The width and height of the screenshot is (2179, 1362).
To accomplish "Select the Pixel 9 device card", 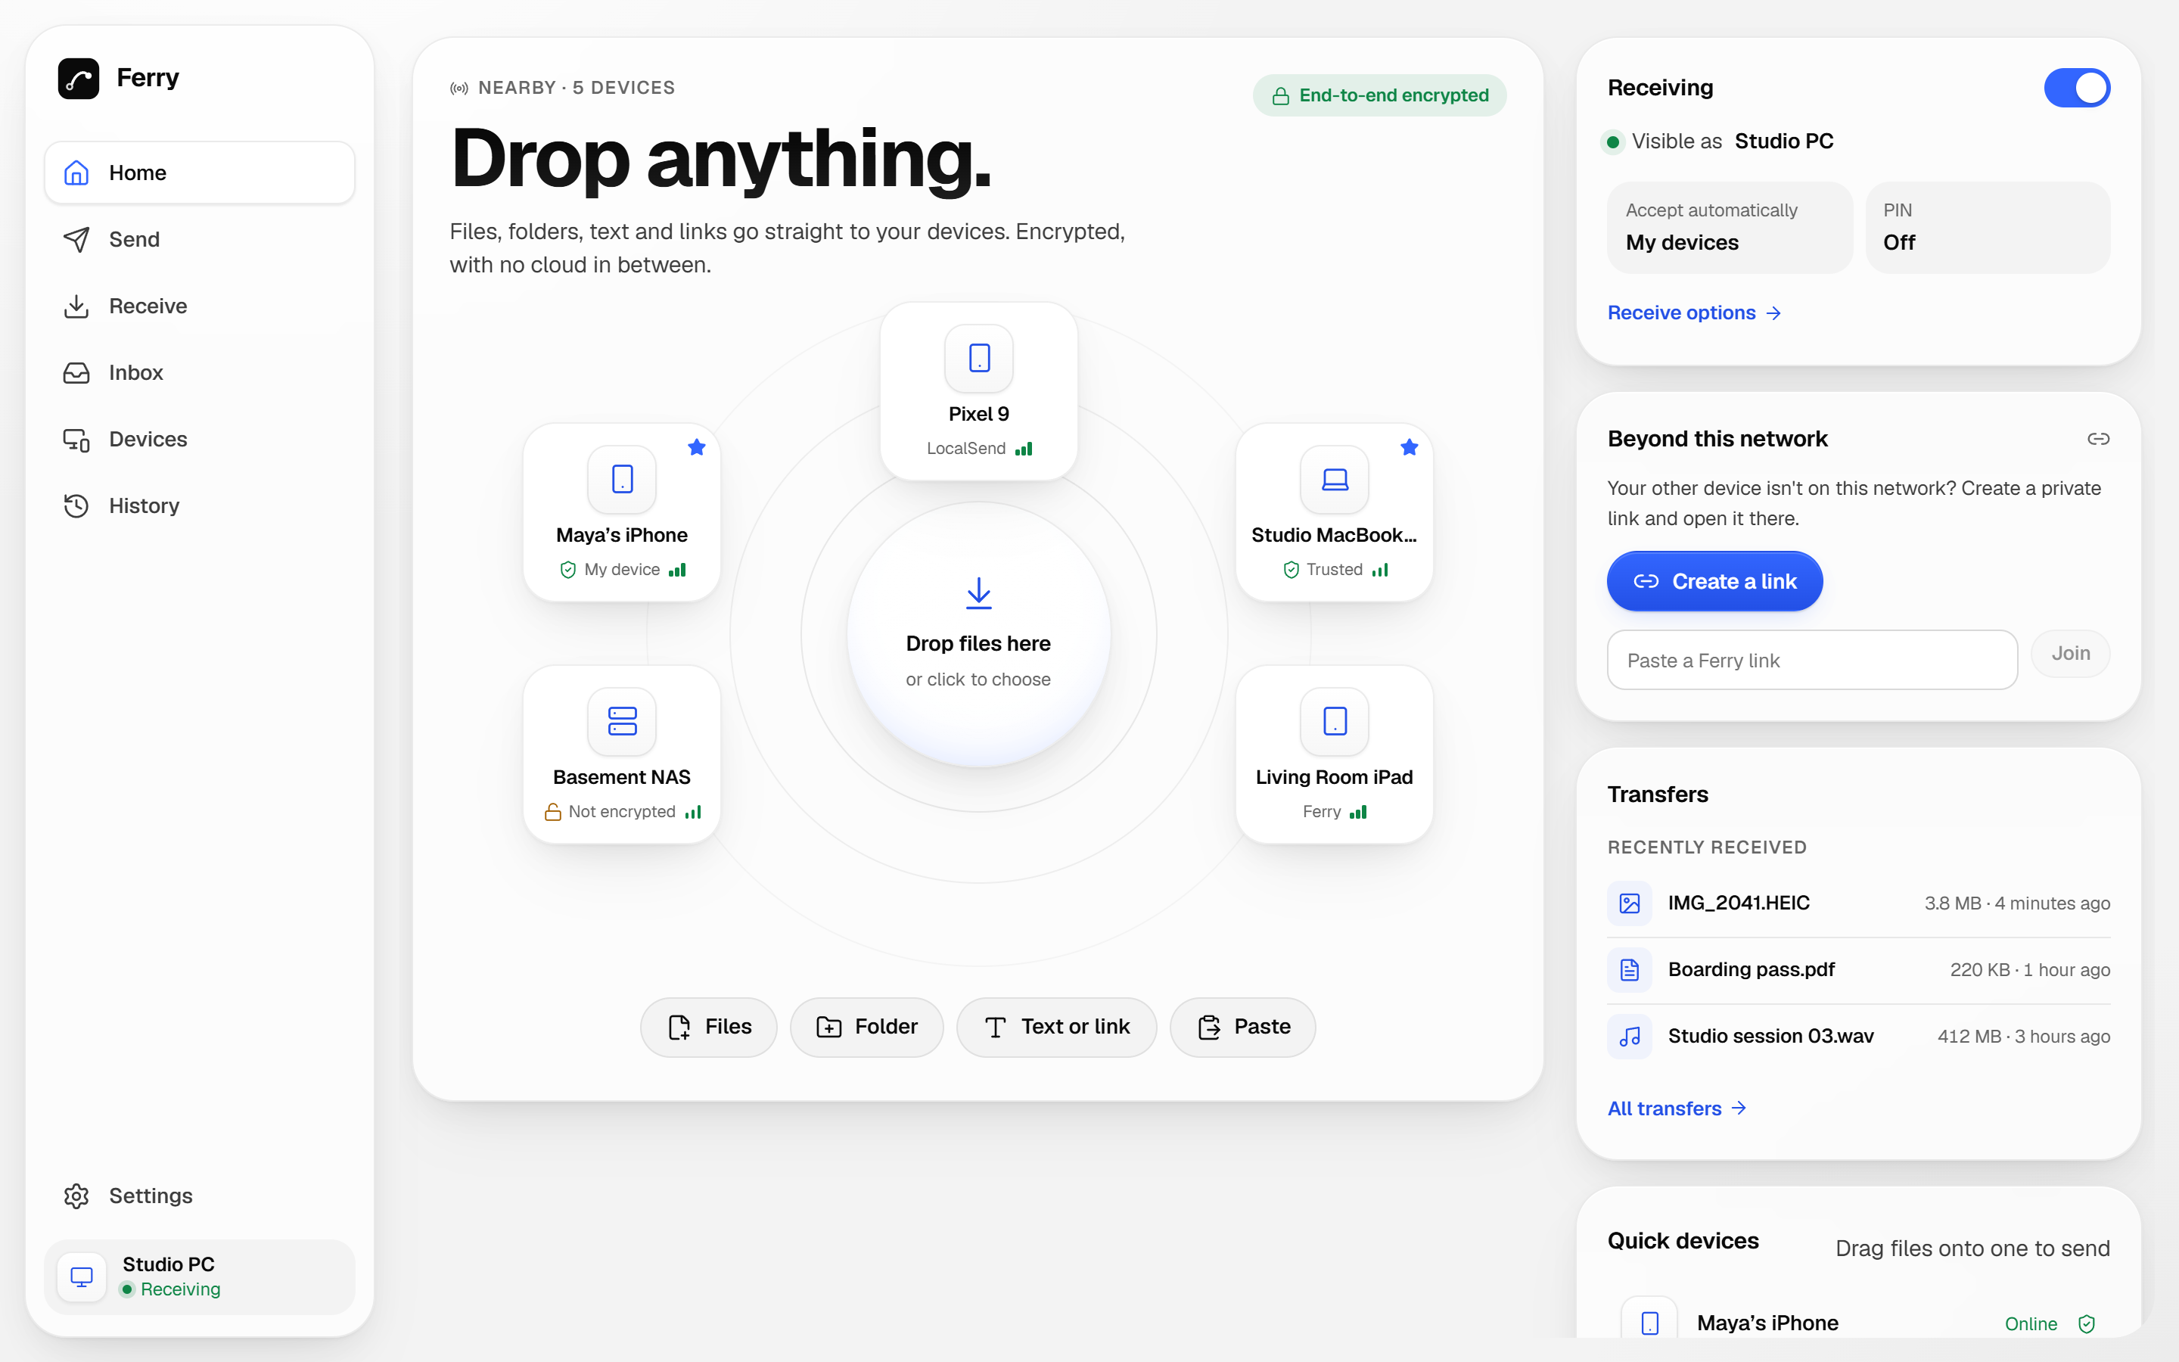I will pos(979,391).
